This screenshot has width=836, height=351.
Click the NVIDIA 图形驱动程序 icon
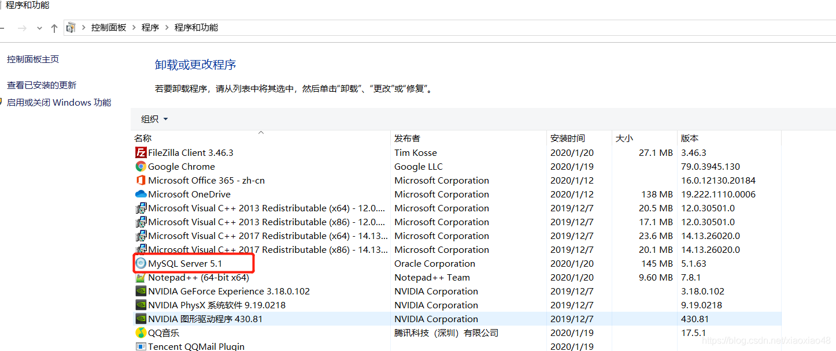click(x=140, y=319)
